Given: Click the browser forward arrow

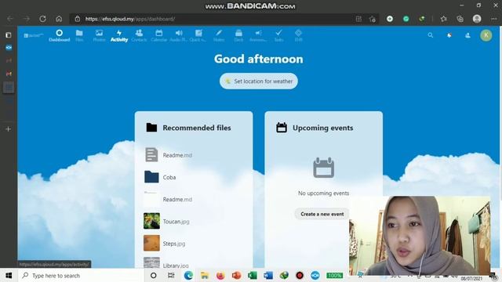Looking at the screenshot, I should (x=26, y=19).
